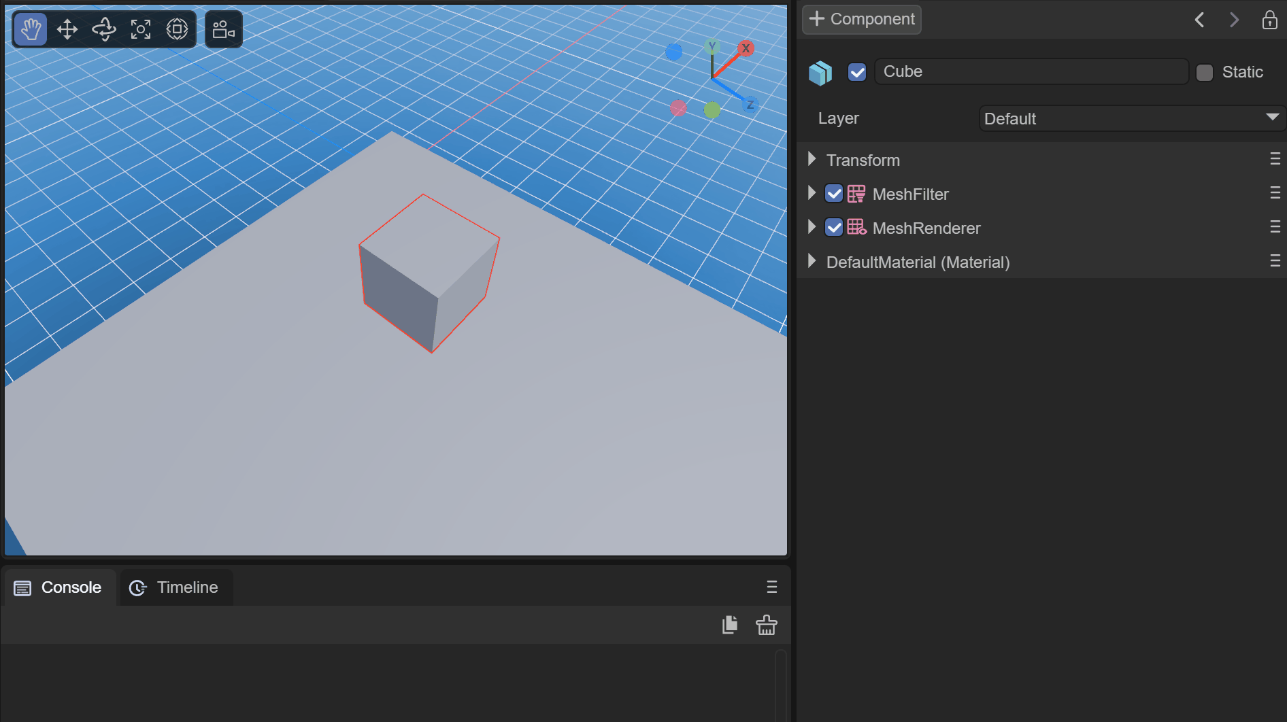Viewport: 1287px width, 722px height.
Task: Select the hand pan tool
Action: coord(31,29)
